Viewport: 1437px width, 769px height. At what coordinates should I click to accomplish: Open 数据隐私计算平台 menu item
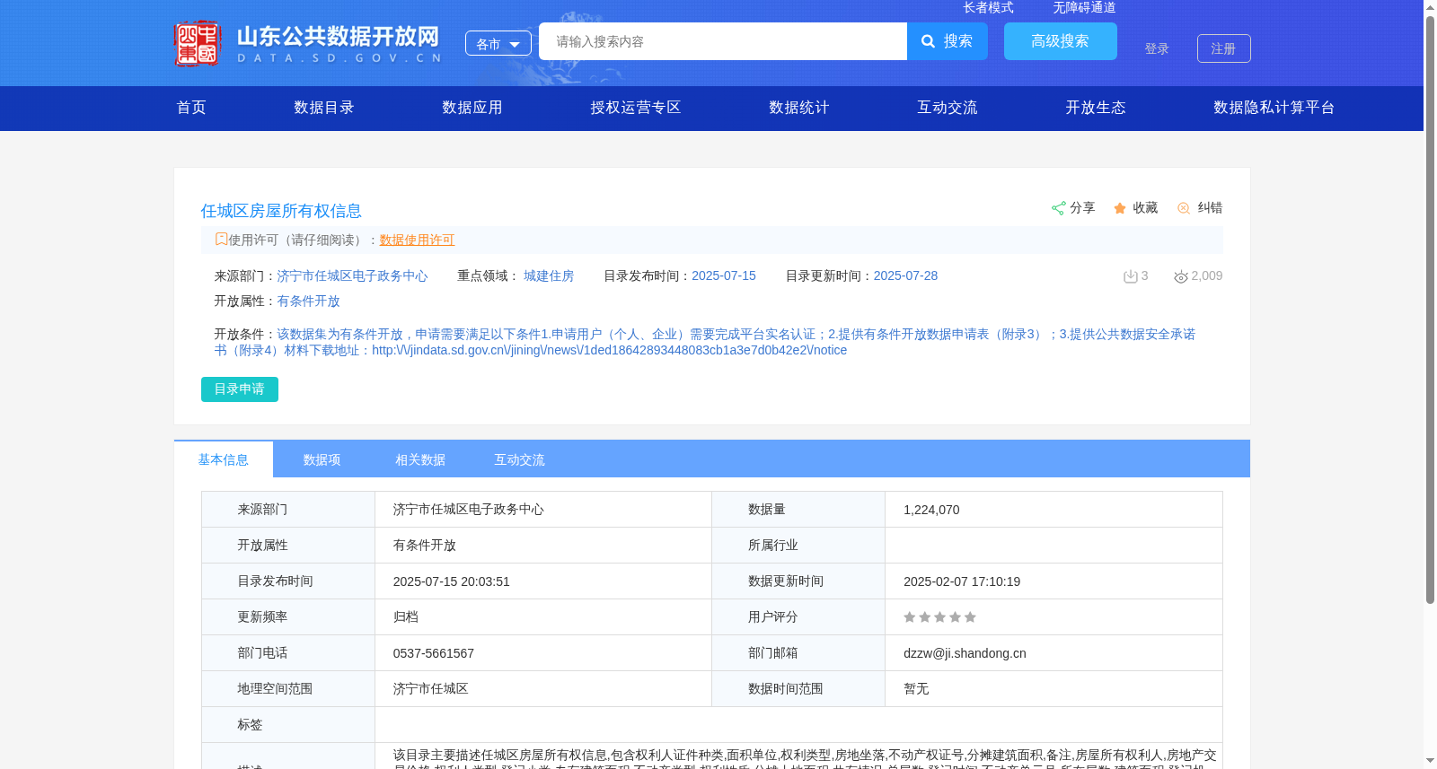[1274, 108]
